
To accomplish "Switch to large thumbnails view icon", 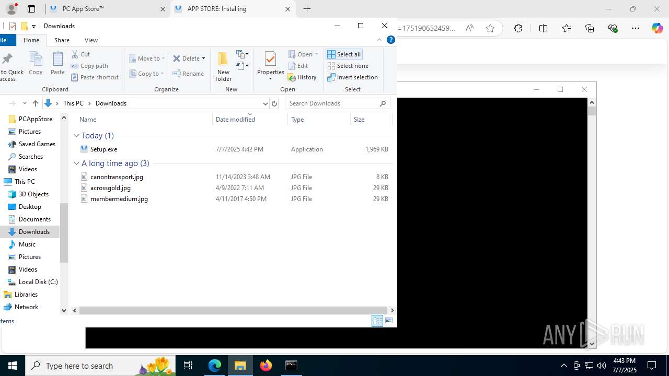I will 389,321.
